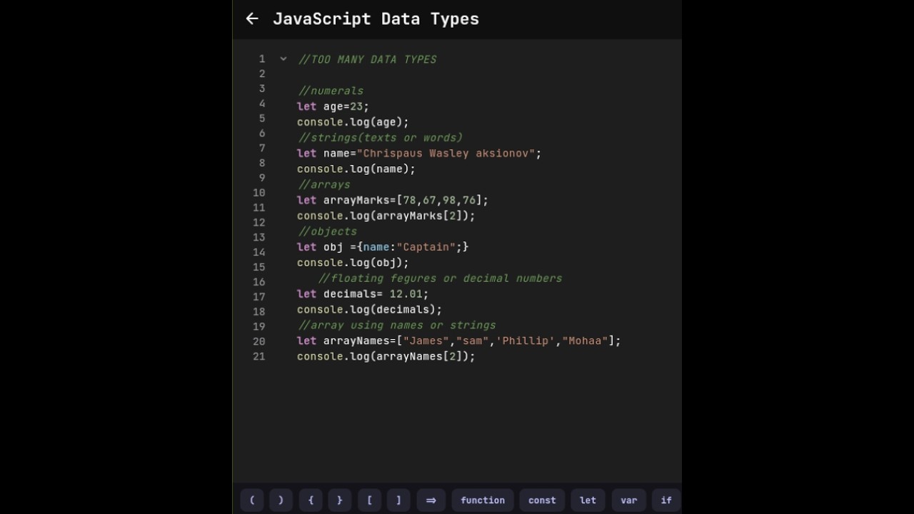Insert the arrow function symbol
The width and height of the screenshot is (914, 514).
click(x=431, y=500)
